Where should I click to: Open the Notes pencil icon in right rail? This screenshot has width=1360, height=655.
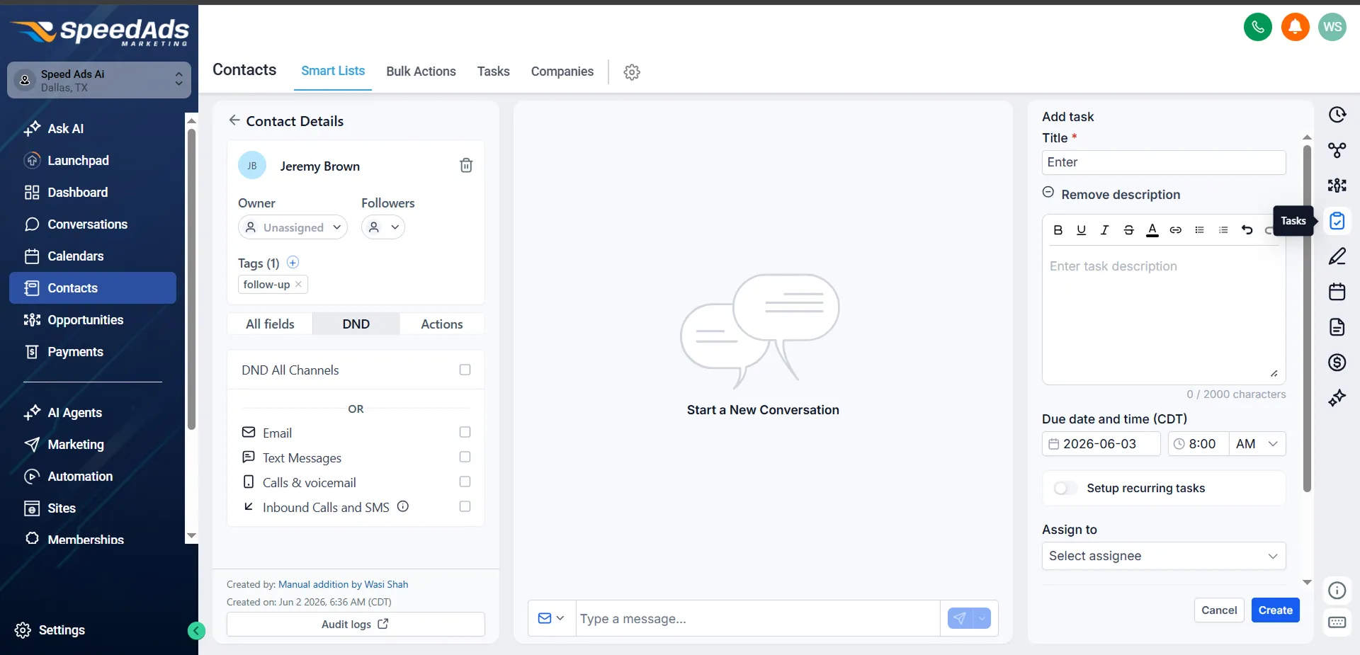click(x=1337, y=256)
